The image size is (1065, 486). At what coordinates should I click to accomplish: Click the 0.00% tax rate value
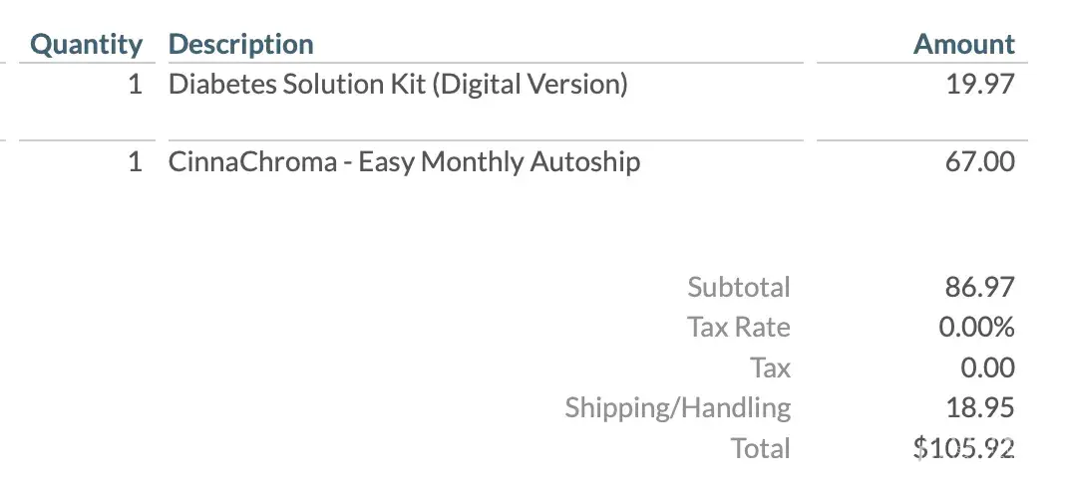click(x=976, y=328)
